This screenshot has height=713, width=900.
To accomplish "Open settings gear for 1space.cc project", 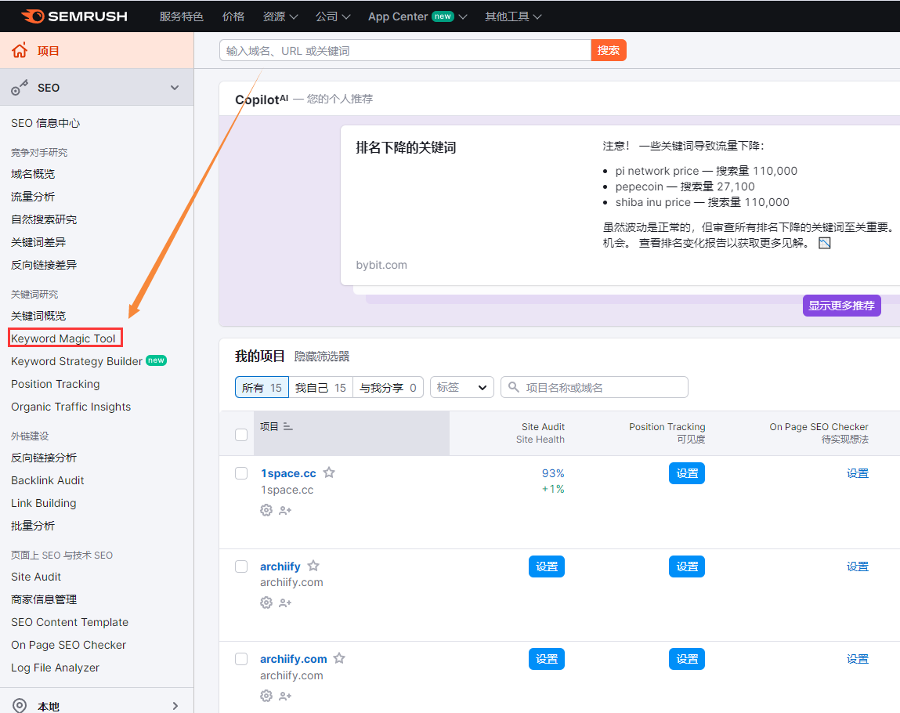I will 266,510.
